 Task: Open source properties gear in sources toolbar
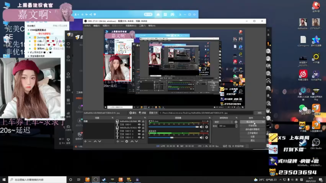click(127, 141)
